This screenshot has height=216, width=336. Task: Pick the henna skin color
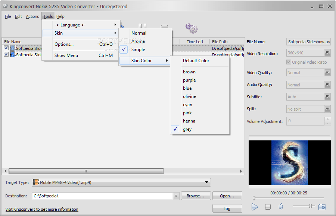200,121
